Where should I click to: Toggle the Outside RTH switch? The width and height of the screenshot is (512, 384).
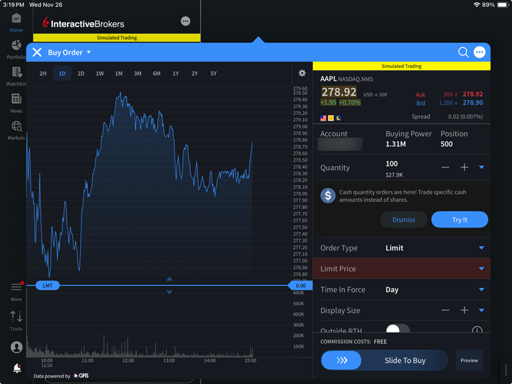click(x=397, y=329)
